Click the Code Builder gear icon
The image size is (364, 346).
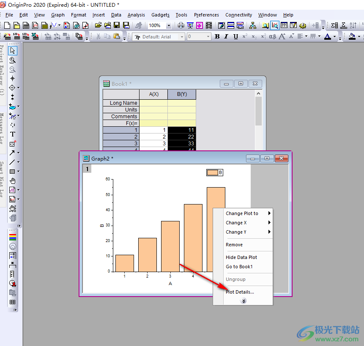pyautogui.click(x=303, y=25)
